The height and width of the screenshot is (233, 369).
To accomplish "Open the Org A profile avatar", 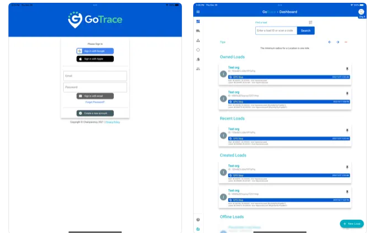I will [361, 12].
